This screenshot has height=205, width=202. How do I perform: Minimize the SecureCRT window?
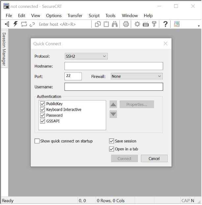pyautogui.click(x=159, y=6)
